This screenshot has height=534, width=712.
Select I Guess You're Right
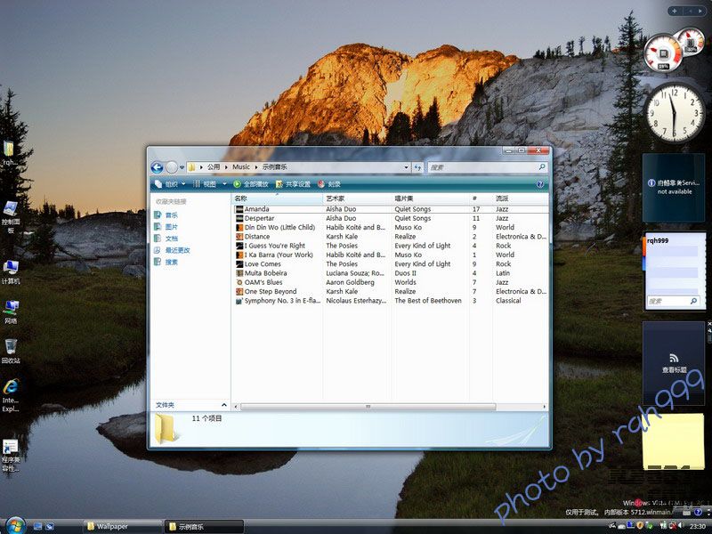click(275, 246)
